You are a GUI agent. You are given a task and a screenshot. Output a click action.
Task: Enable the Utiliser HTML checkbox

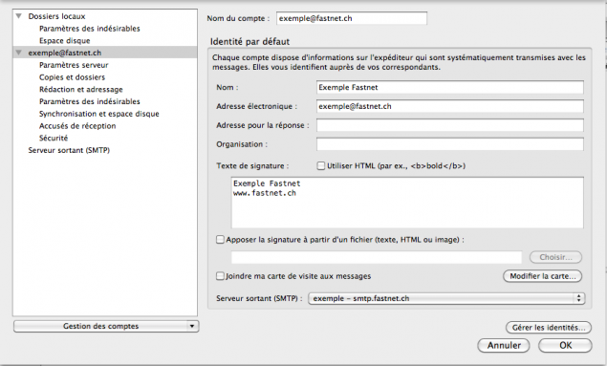pyautogui.click(x=321, y=166)
